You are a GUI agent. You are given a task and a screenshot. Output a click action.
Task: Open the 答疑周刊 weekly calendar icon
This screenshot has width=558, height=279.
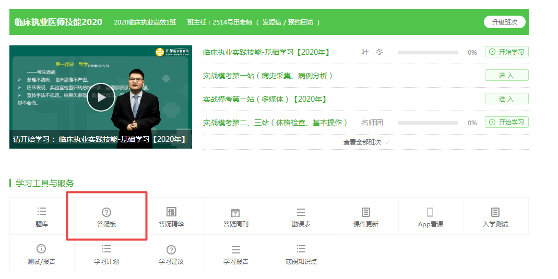tap(235, 212)
